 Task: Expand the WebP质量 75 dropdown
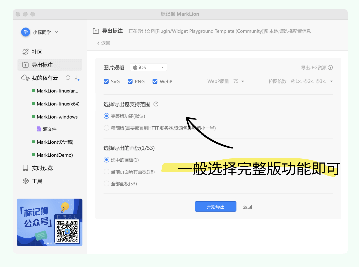pyautogui.click(x=239, y=81)
